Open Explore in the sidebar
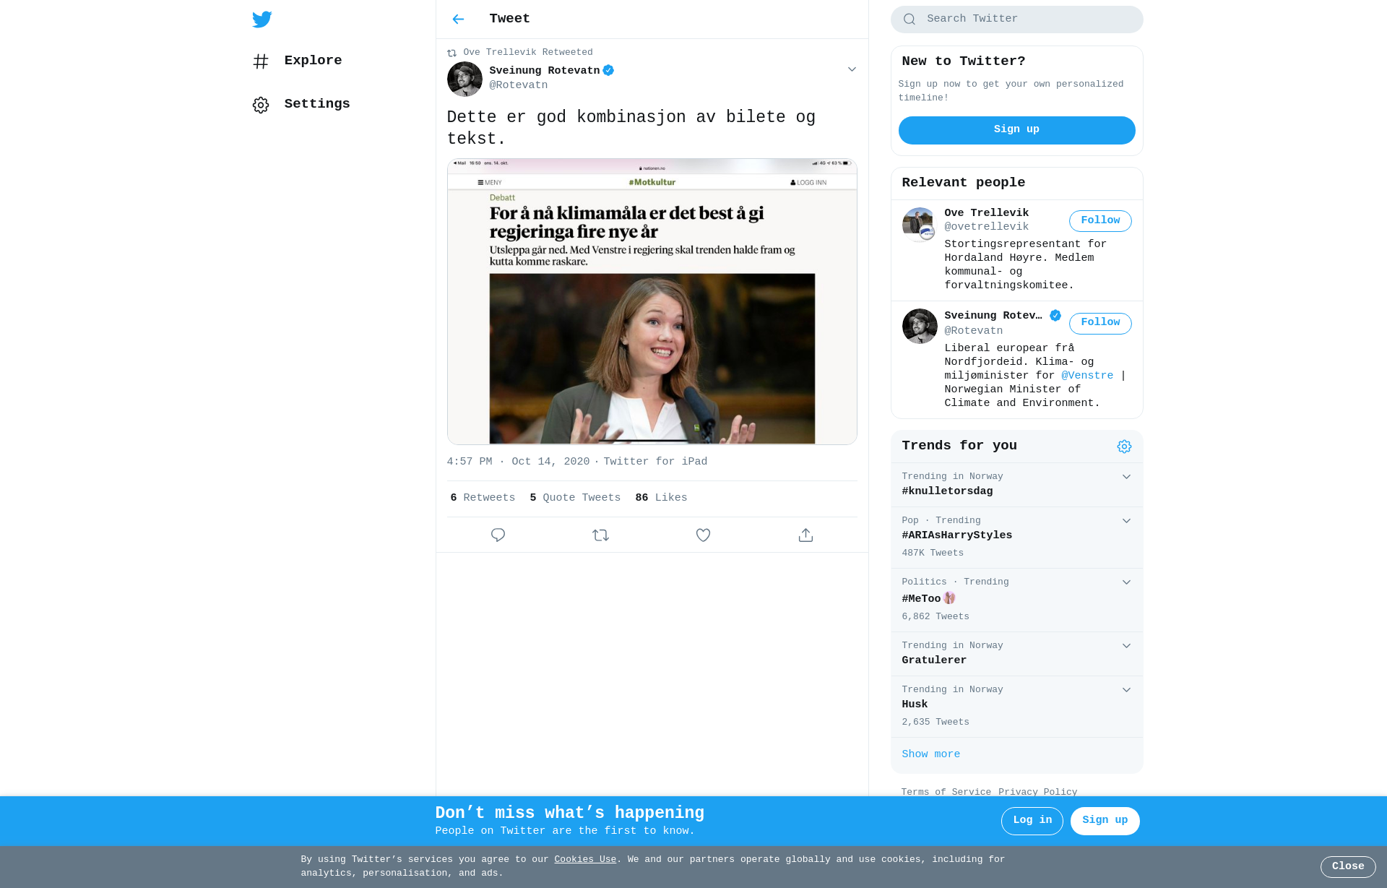This screenshot has width=1387, height=888. (x=312, y=61)
